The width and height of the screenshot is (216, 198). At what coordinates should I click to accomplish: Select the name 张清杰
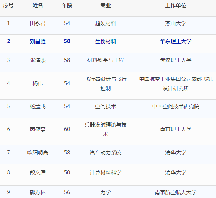pos(37,60)
